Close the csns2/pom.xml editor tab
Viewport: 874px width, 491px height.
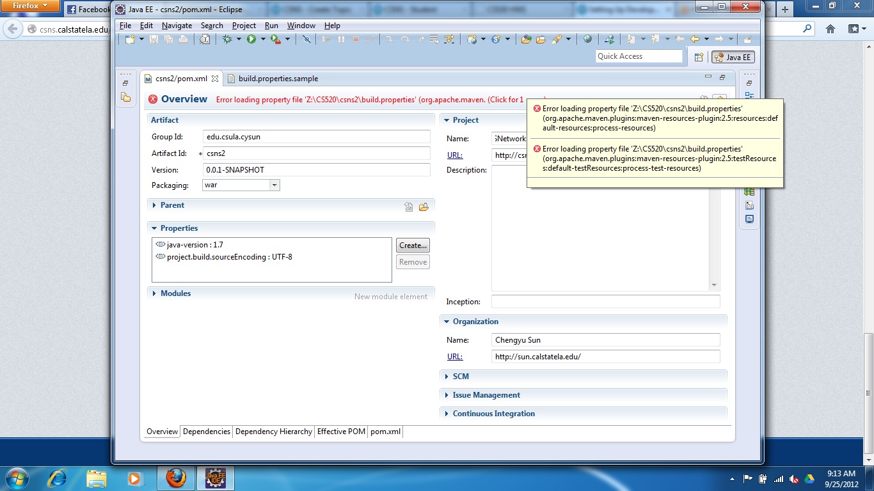pos(215,79)
